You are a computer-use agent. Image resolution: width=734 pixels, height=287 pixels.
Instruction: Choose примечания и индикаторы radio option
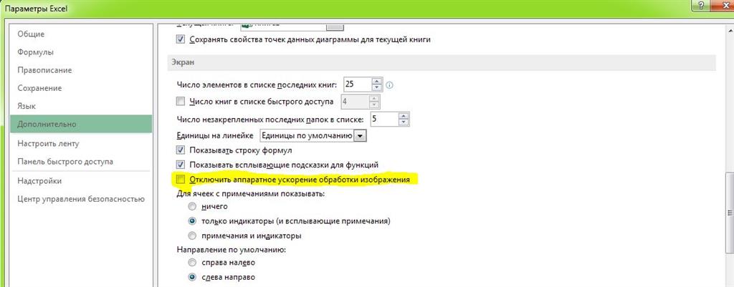click(x=192, y=235)
